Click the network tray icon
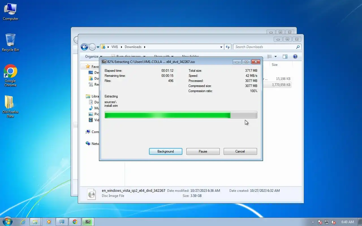362x226 pixels. click(x=327, y=222)
